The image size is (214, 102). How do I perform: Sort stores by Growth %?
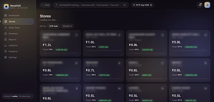(x=67, y=26)
